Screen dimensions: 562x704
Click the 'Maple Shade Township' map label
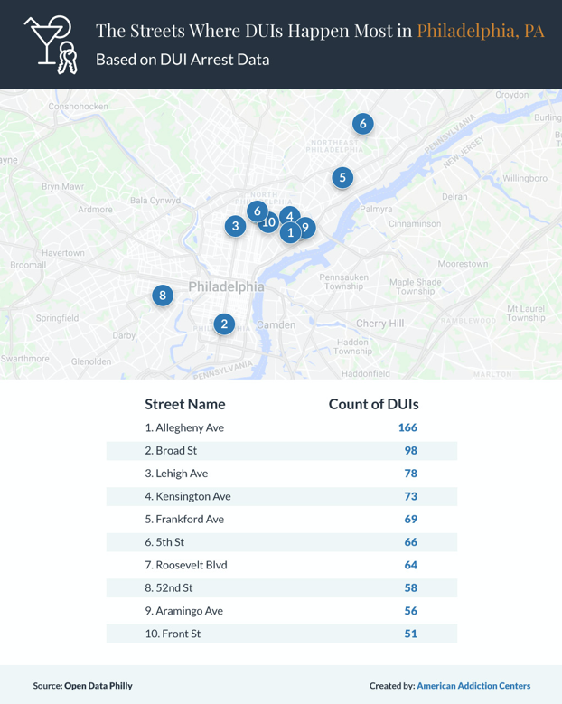(x=416, y=286)
